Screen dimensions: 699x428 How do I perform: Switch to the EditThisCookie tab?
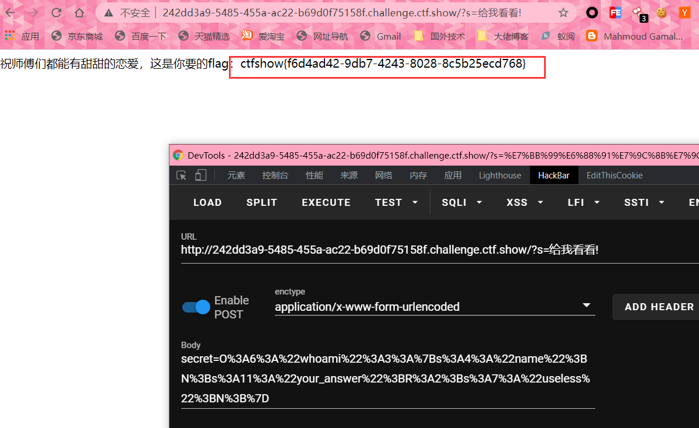pos(615,176)
